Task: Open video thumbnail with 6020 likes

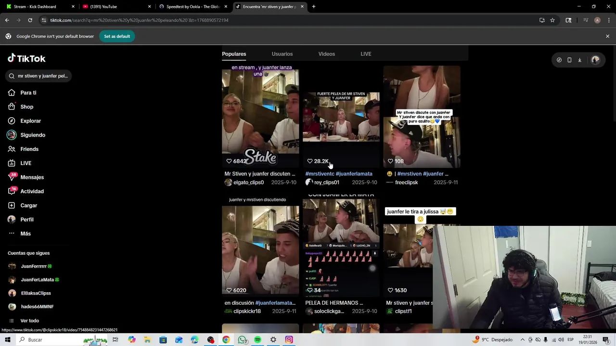Action: coord(260,246)
